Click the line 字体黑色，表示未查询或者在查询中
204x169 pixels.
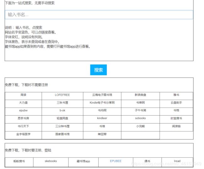click(32, 42)
